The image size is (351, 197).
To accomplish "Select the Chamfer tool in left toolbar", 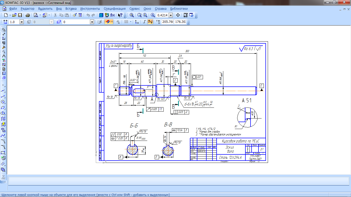I will (3, 141).
